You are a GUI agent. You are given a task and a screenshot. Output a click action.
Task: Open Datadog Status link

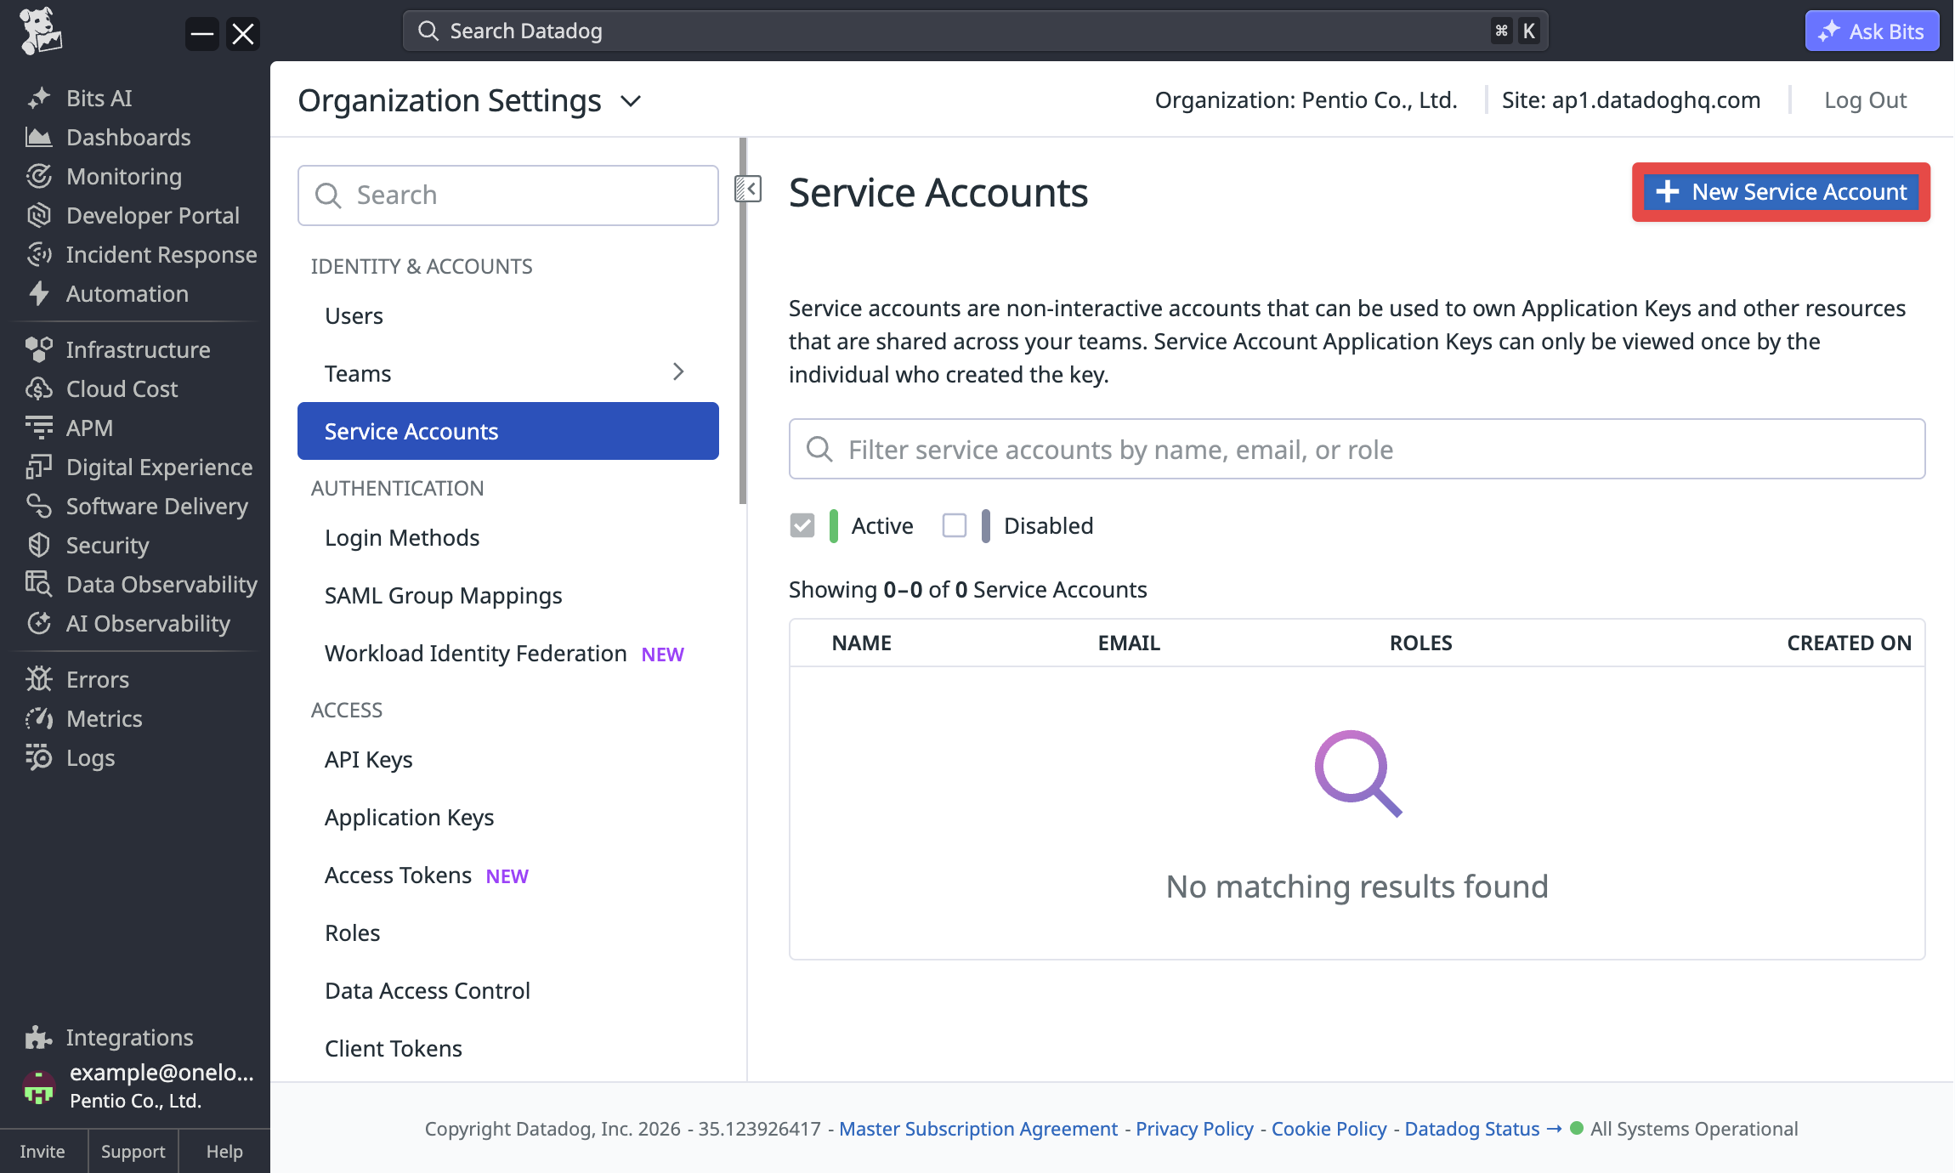[1482, 1129]
